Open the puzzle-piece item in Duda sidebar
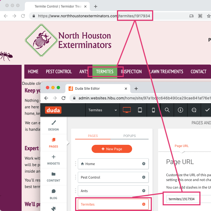 click(x=53, y=209)
